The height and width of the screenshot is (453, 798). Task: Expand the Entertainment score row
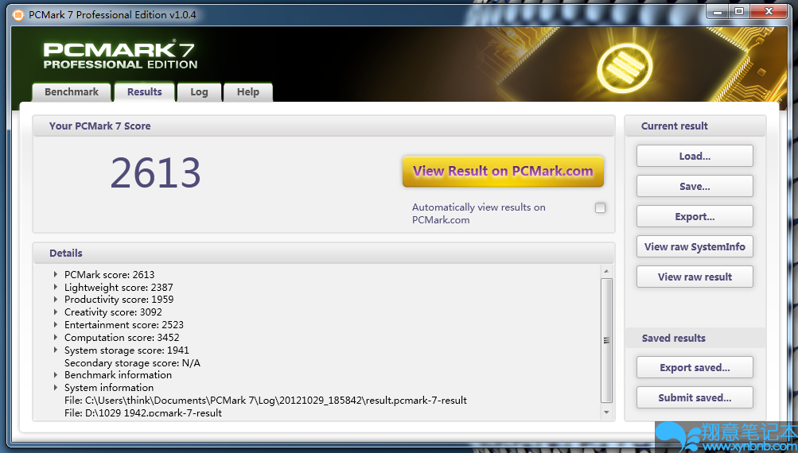pos(56,324)
